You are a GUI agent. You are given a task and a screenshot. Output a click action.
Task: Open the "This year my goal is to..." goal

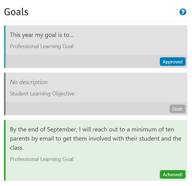[42, 35]
